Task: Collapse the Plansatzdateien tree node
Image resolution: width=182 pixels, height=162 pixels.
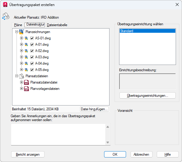Action: click(x=17, y=76)
